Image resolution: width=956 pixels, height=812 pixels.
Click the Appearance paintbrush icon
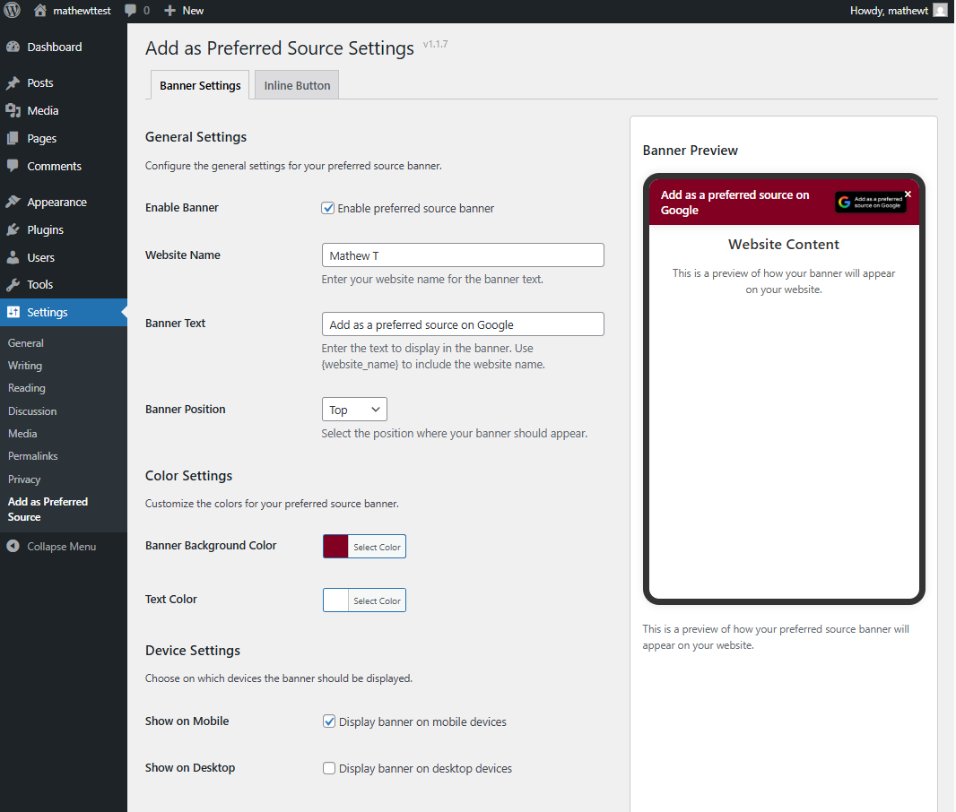(x=13, y=203)
